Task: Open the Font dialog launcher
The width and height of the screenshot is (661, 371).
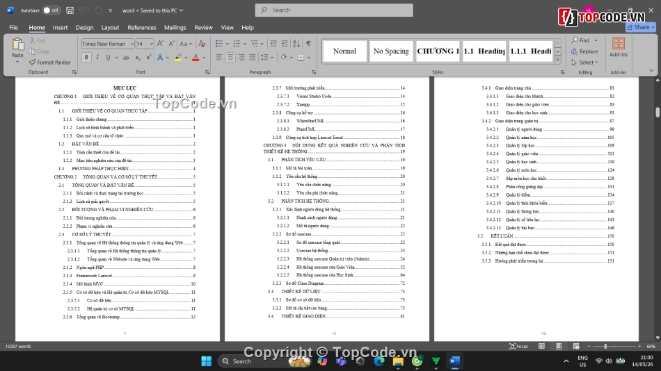Action: coord(207,72)
